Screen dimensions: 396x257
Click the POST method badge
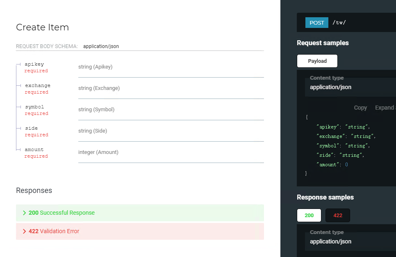(x=317, y=23)
